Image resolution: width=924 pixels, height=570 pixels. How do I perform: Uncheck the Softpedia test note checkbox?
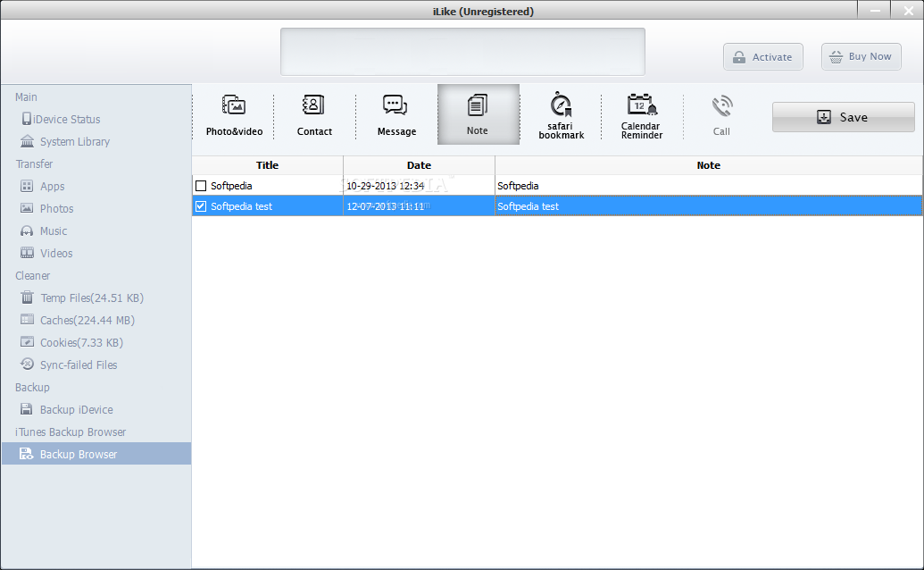coord(201,206)
